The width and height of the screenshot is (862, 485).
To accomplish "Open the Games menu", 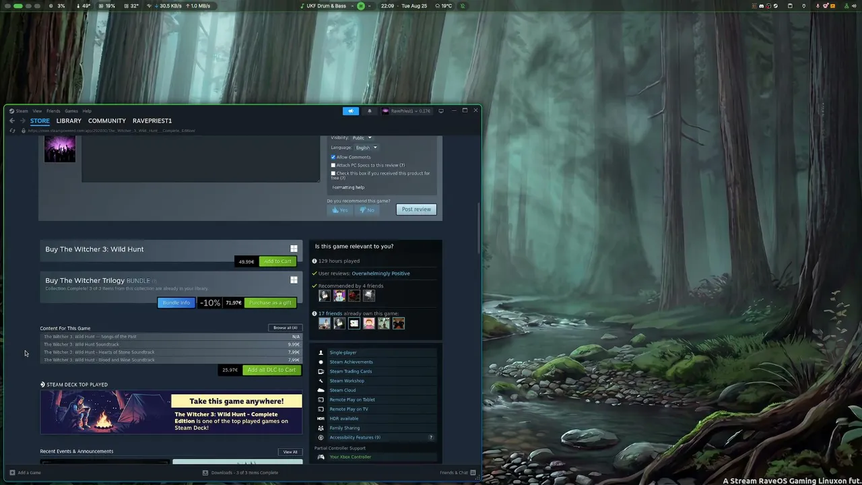I will 71,111.
